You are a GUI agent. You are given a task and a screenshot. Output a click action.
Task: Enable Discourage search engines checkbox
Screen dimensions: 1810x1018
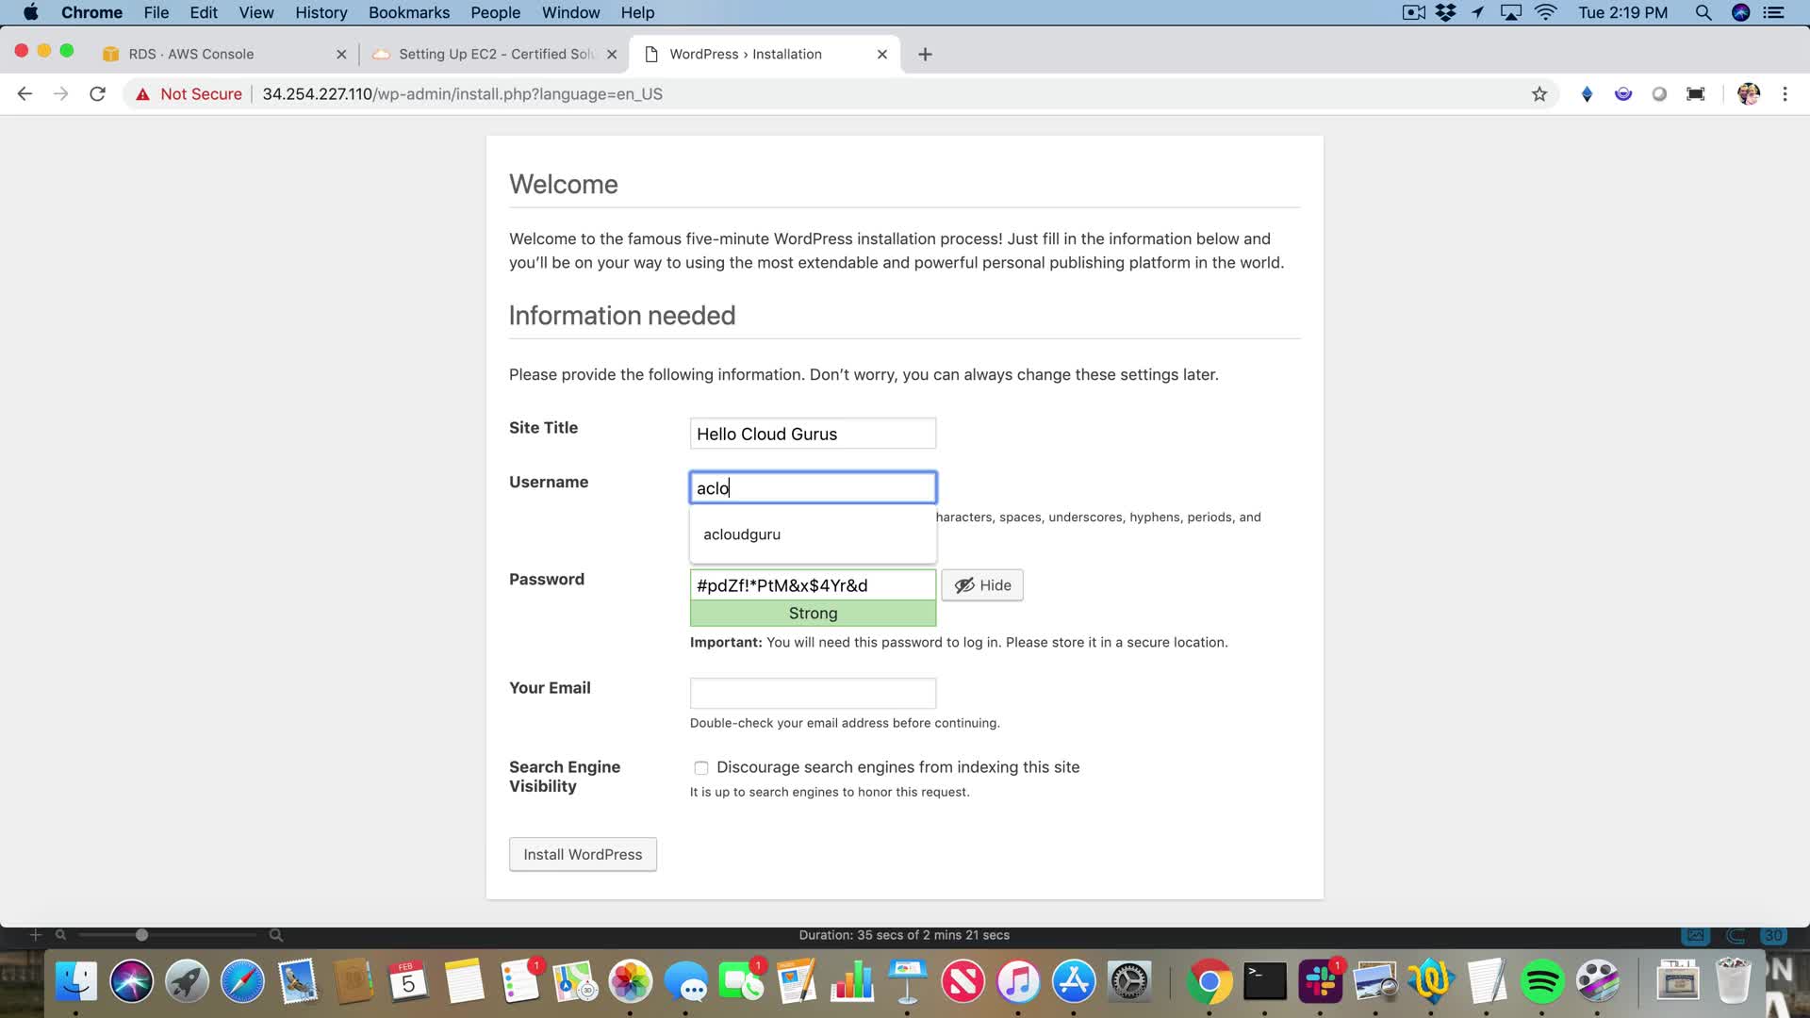coord(701,768)
